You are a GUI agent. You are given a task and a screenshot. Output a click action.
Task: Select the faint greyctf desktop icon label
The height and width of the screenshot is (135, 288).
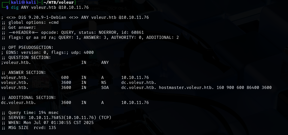119,65
